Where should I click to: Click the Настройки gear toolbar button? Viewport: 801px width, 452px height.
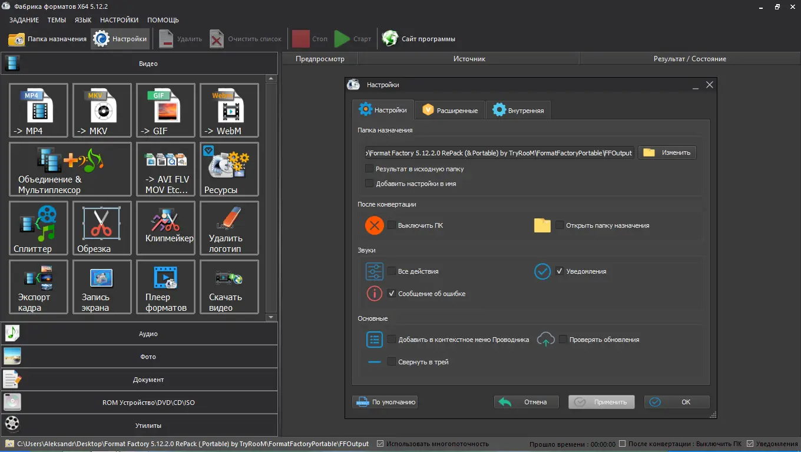click(120, 39)
